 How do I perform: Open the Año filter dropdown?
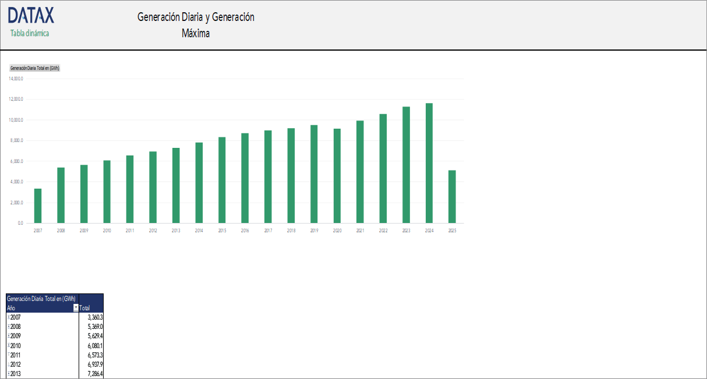tap(76, 307)
